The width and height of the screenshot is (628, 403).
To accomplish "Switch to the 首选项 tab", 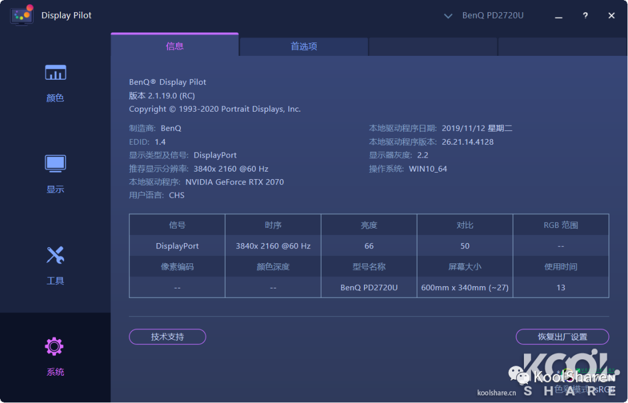I will click(x=304, y=47).
